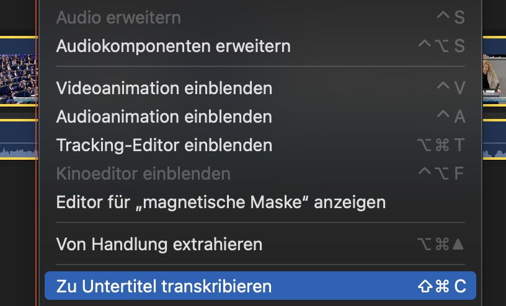The height and width of the screenshot is (306, 506).
Task: Open 'Audioanimation einblenden' option
Action: 164,116
